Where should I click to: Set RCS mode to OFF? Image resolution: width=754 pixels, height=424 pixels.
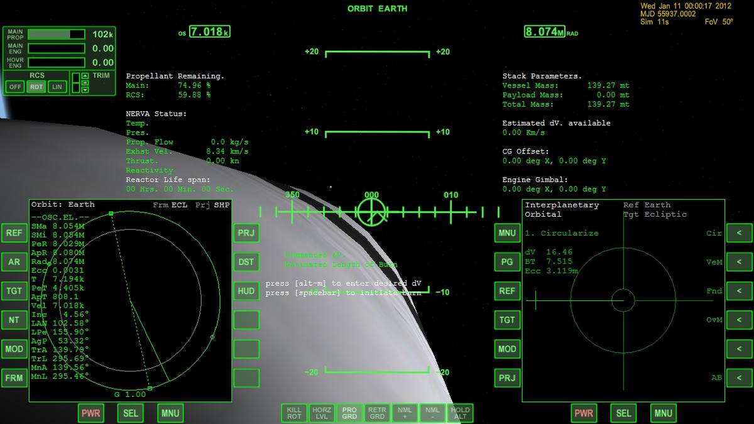tap(15, 87)
